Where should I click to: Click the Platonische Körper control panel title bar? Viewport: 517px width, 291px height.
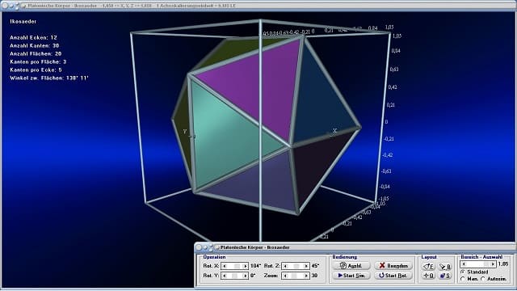pyautogui.click(x=355, y=247)
